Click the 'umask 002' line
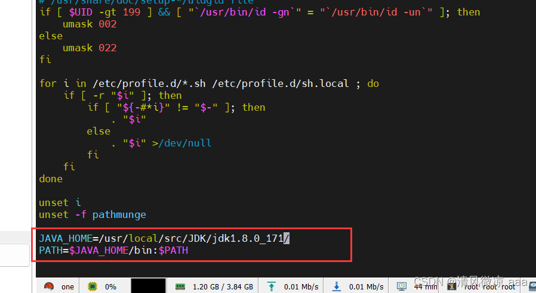 coord(90,24)
